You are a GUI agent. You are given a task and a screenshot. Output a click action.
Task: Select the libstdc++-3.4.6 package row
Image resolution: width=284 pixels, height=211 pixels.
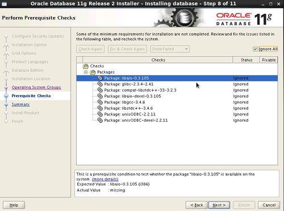pyautogui.click(x=177, y=108)
